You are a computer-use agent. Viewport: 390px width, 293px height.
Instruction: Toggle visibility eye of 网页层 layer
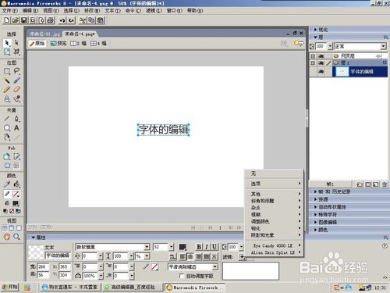click(x=321, y=55)
